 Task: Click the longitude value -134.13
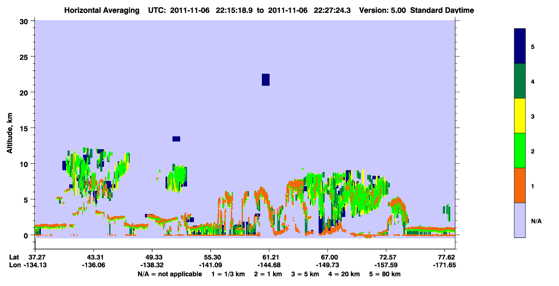click(35, 265)
